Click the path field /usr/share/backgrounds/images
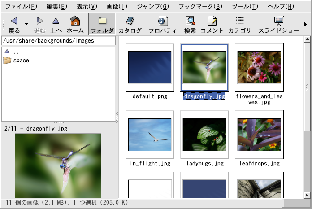 (58, 41)
